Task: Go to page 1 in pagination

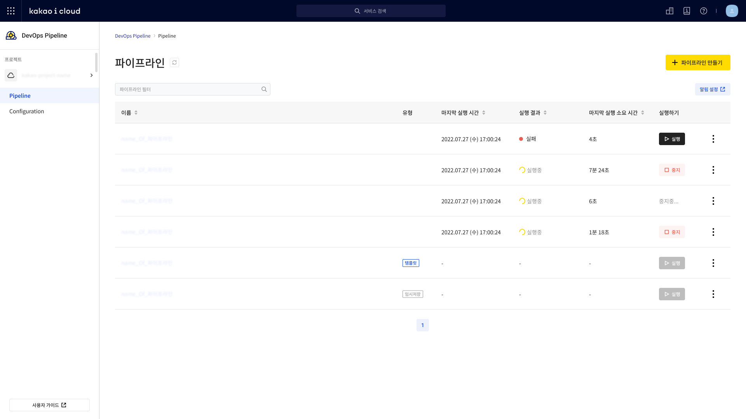Action: click(x=423, y=325)
